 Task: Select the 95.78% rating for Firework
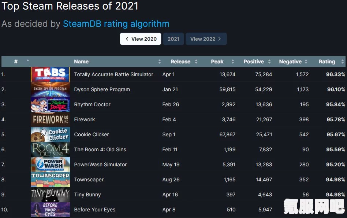pos(336,119)
